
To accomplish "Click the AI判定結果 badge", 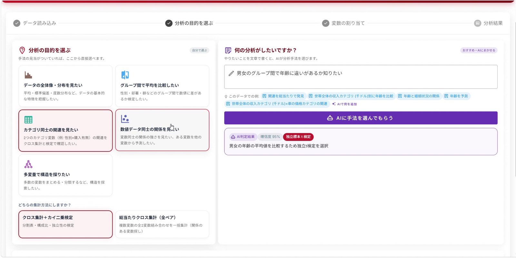I will pos(243,137).
